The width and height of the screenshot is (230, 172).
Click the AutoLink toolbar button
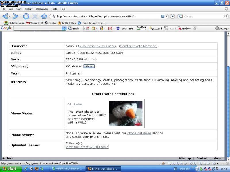pos(156,28)
